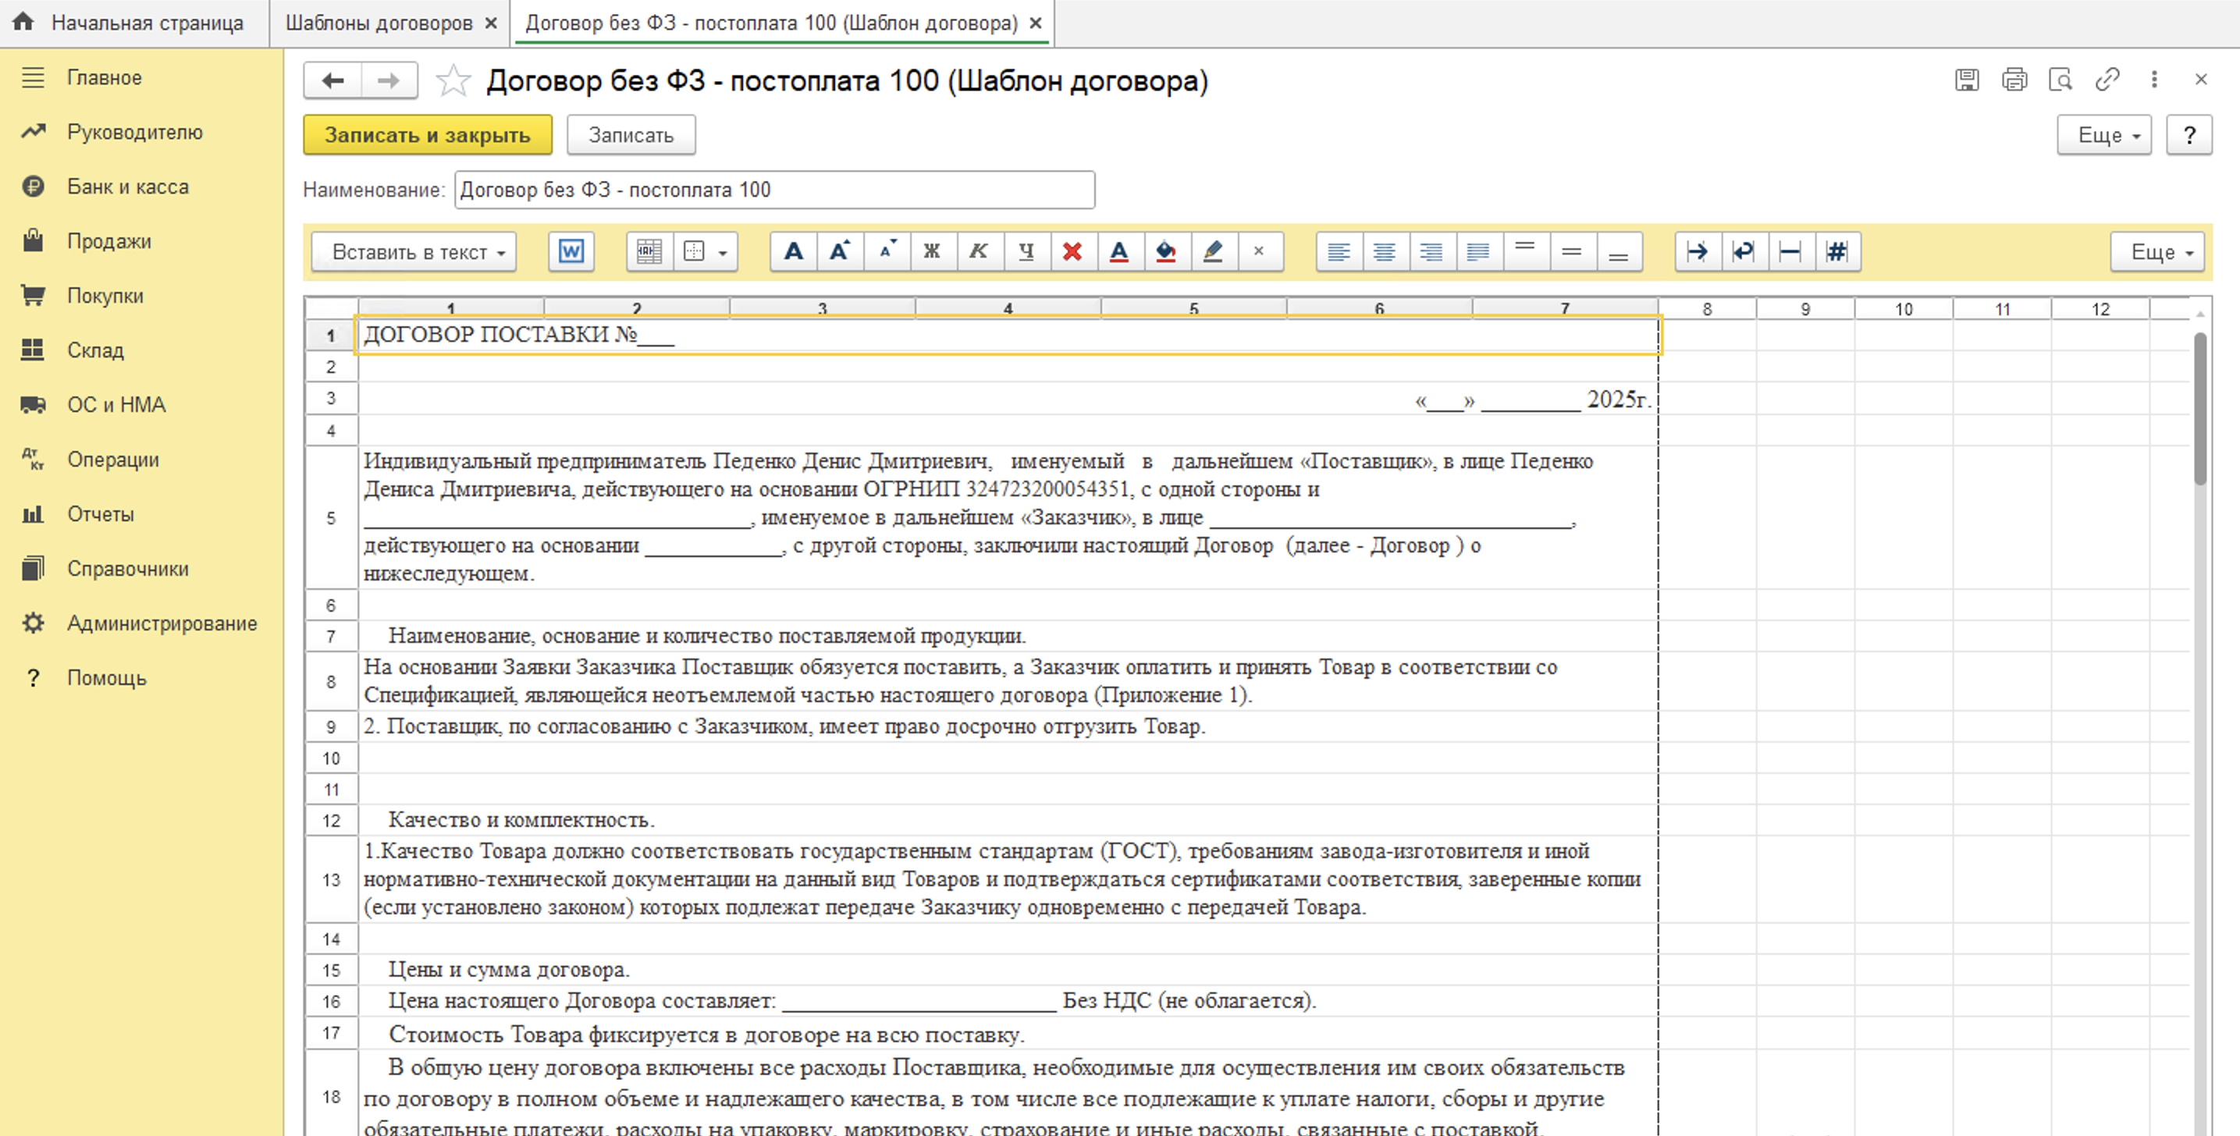Open the text color picker (red A)

point(1119,252)
